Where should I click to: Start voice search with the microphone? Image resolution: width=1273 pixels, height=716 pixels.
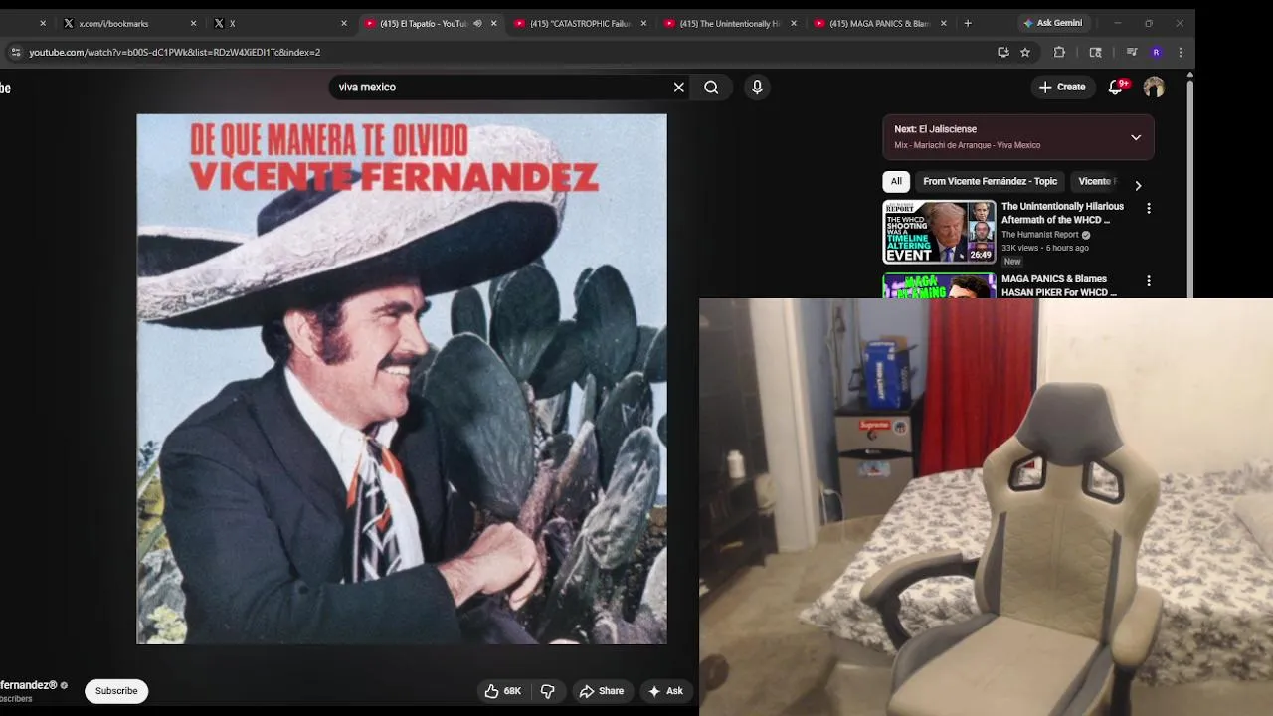(757, 88)
